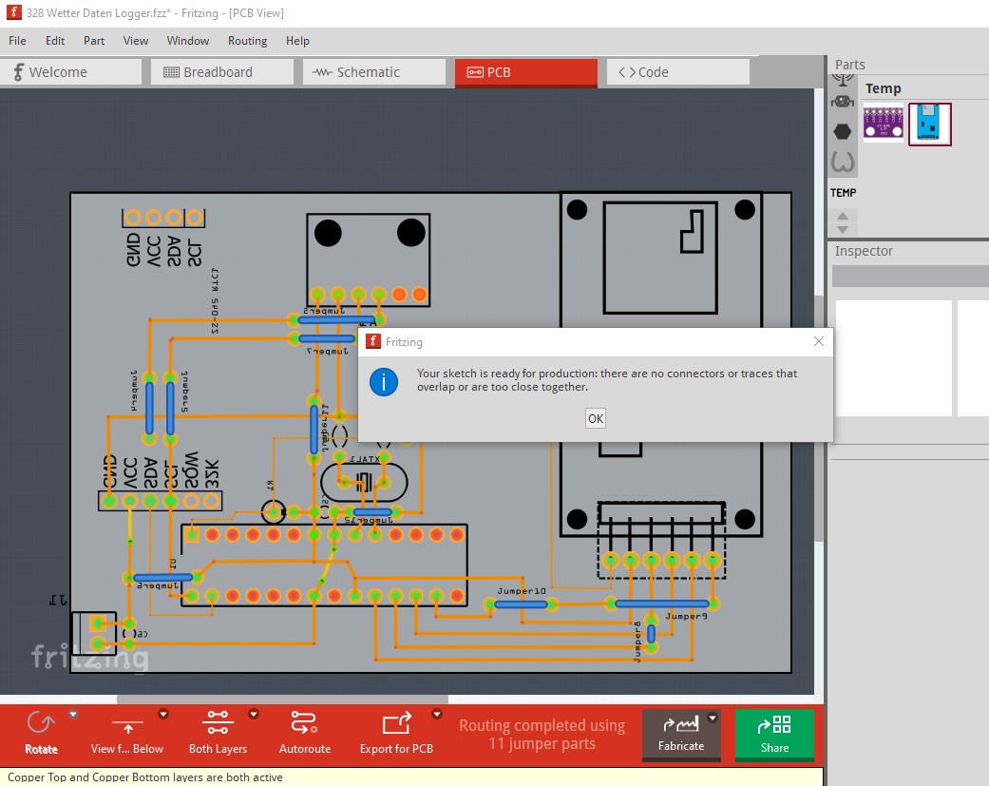Click the View from Below icon
The width and height of the screenshot is (989, 786).
[x=127, y=725]
